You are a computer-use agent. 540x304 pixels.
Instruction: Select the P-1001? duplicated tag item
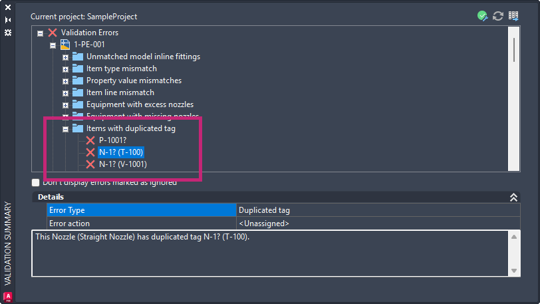coord(112,140)
